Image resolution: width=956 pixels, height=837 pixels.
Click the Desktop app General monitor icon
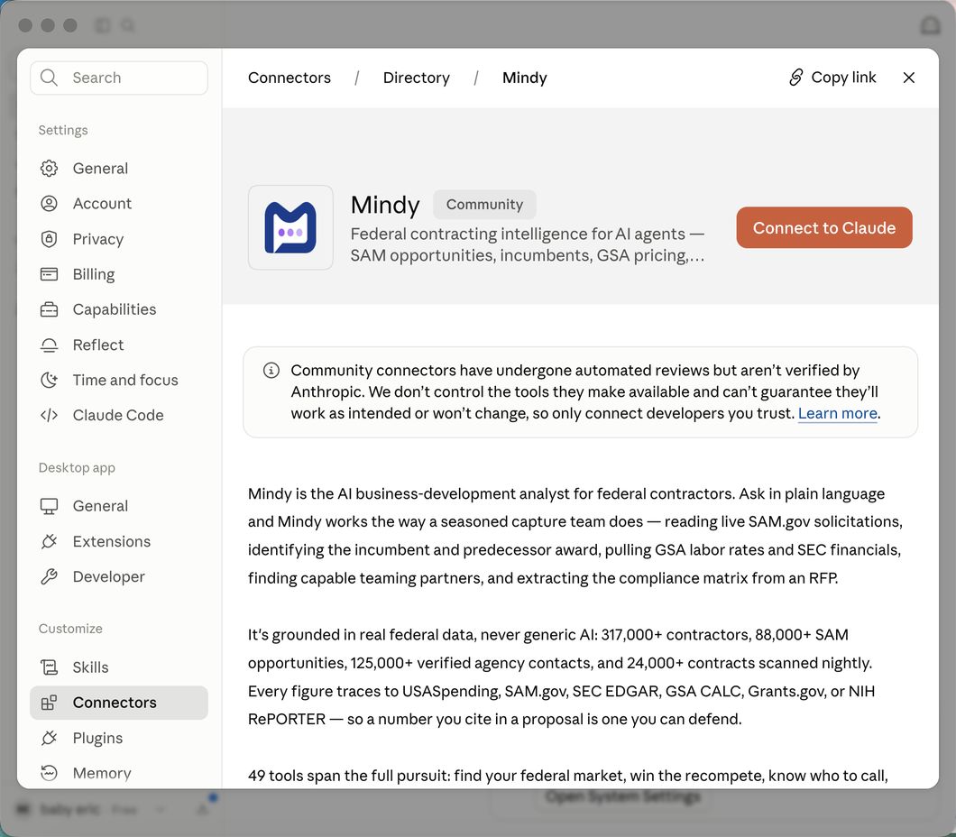49,506
